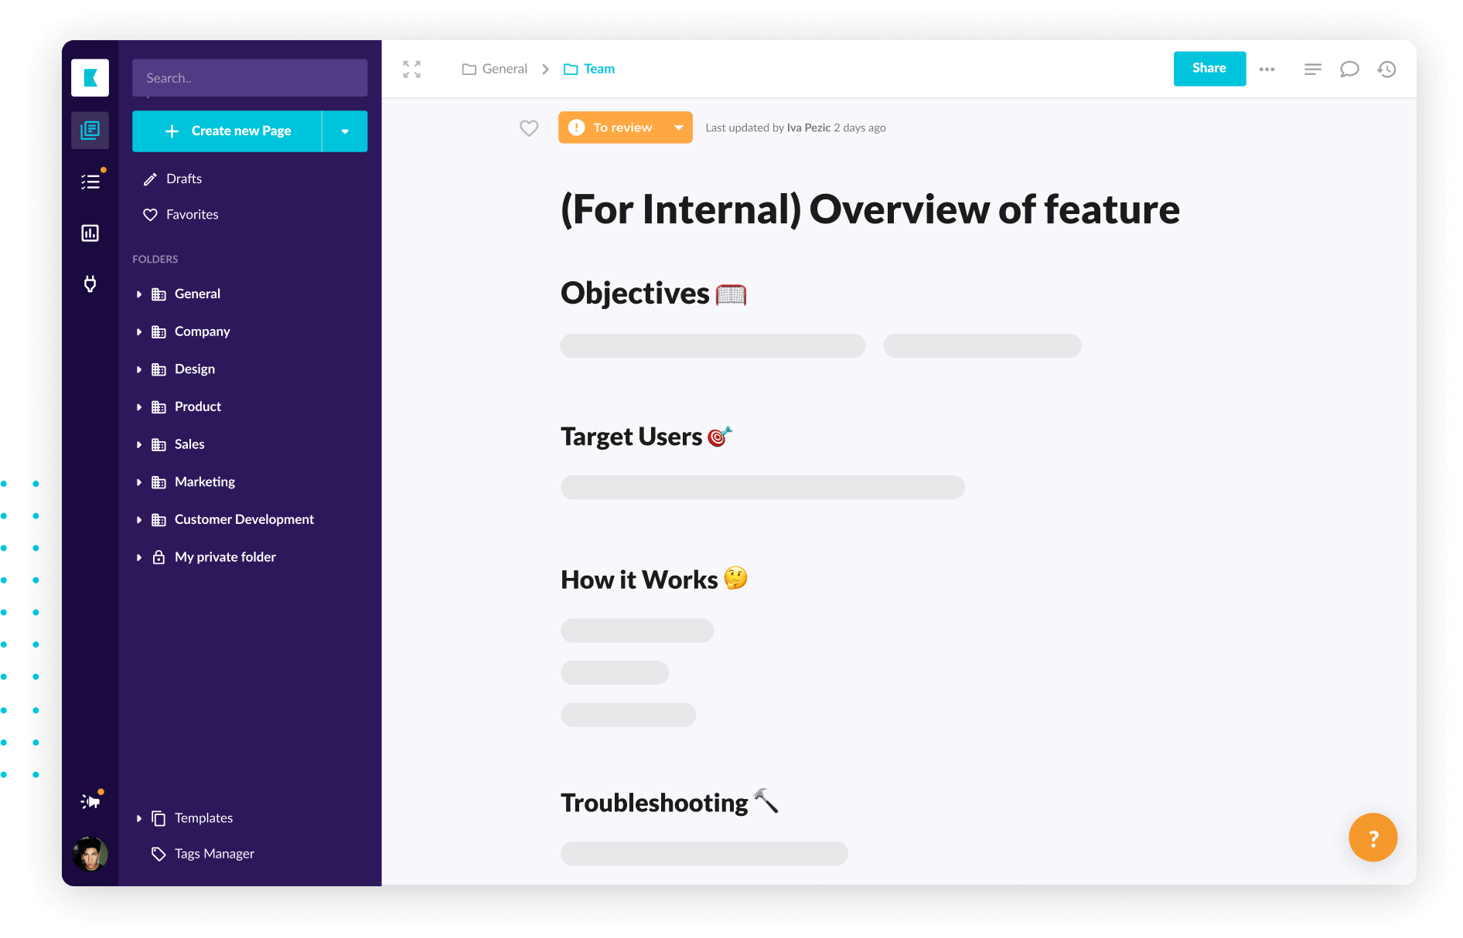Click the fullscreen expand icon
The width and height of the screenshot is (1463, 938).
(x=411, y=70)
